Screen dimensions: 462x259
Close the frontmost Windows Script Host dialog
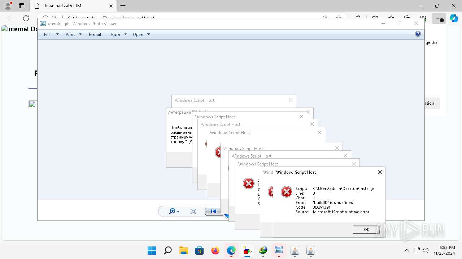point(380,172)
